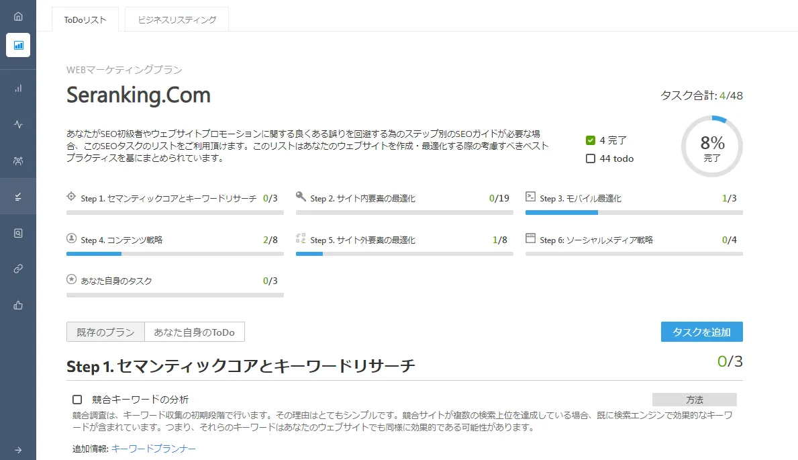The height and width of the screenshot is (460, 798).
Task: Click the green 4 完了 checkbox filter
Action: (x=591, y=140)
